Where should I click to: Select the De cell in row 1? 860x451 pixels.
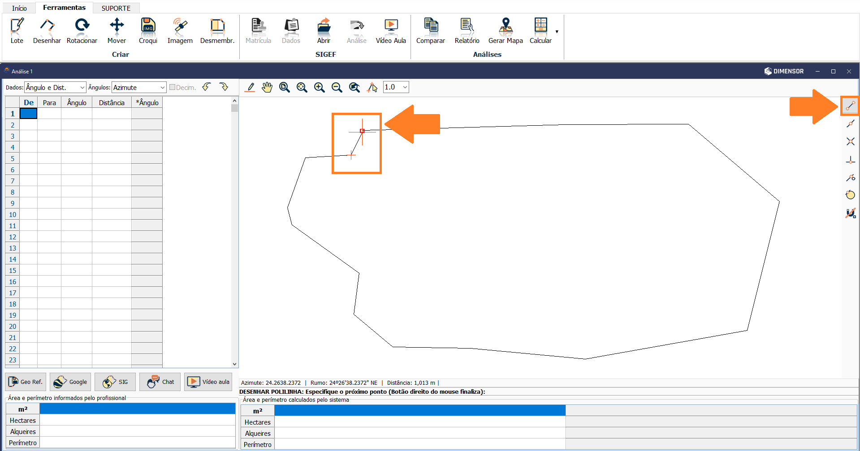pyautogui.click(x=28, y=114)
